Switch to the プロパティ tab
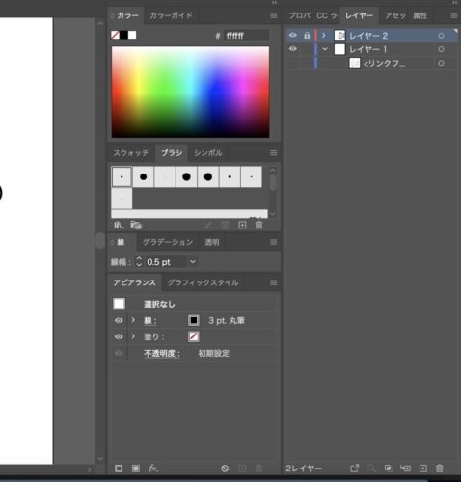461x482 pixels. coord(300,15)
